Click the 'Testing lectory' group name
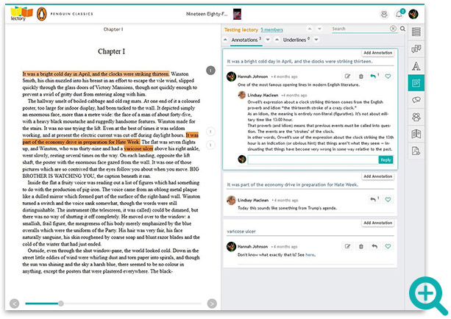This screenshot has width=451, height=319. 241,29
